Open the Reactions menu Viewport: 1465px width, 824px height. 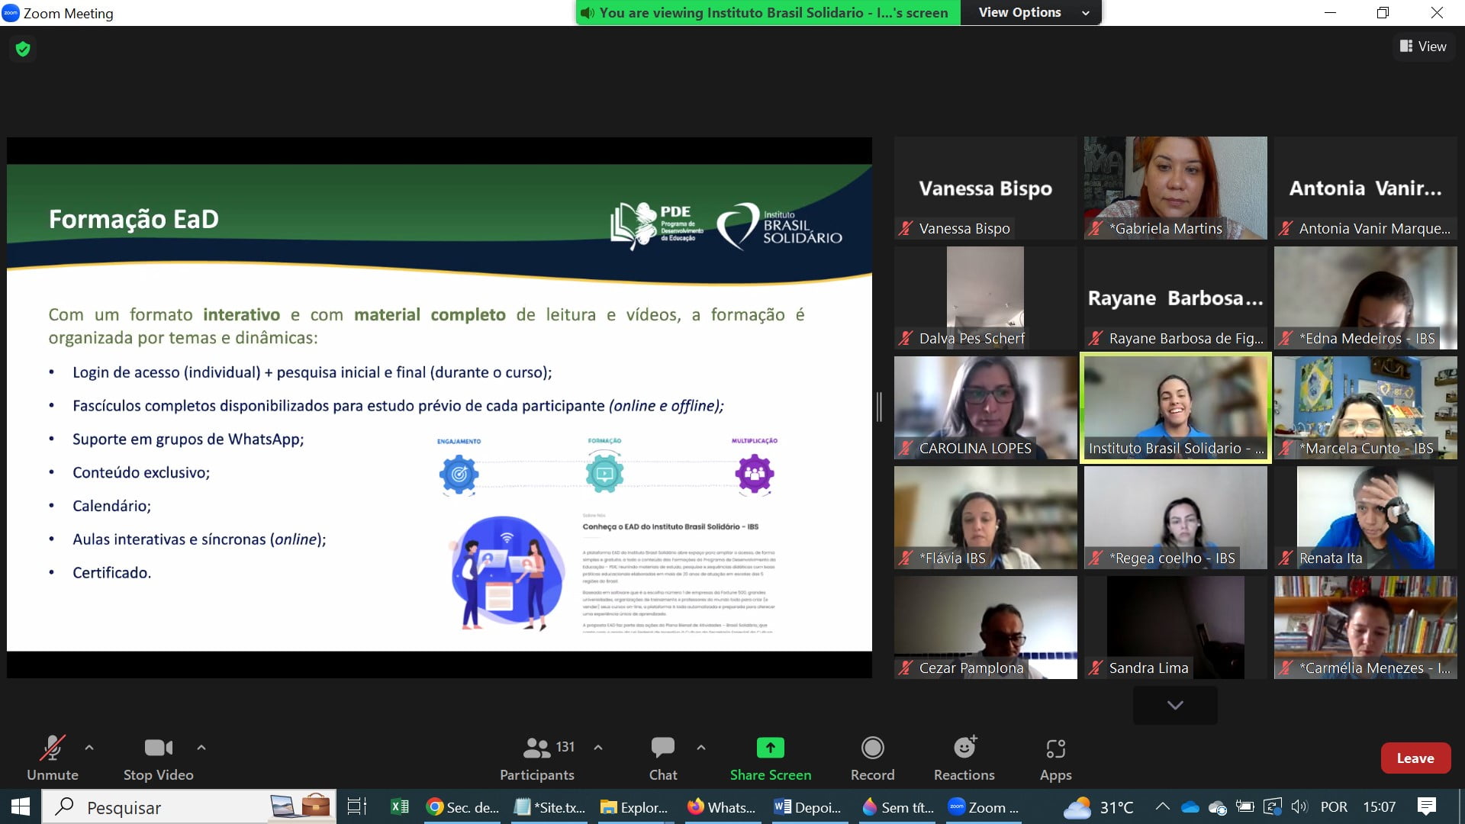point(964,748)
